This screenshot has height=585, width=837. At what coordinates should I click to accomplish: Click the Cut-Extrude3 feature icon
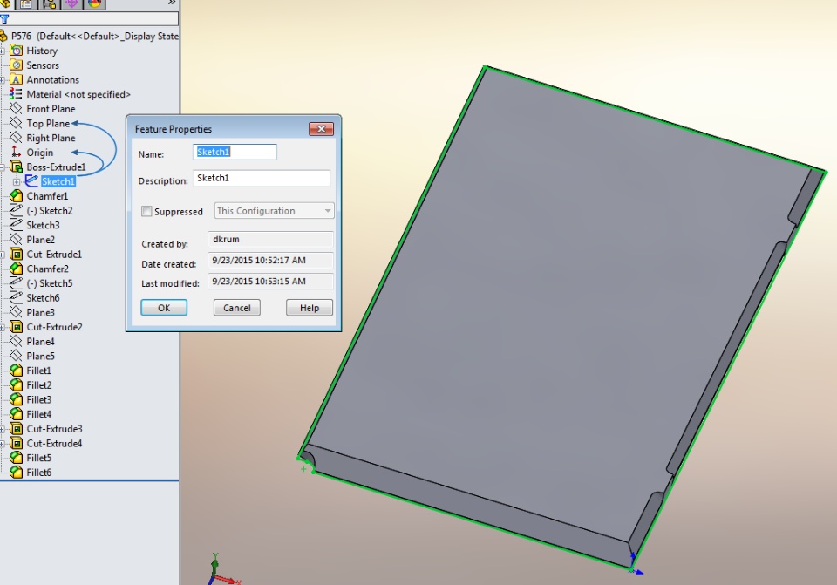tap(17, 429)
